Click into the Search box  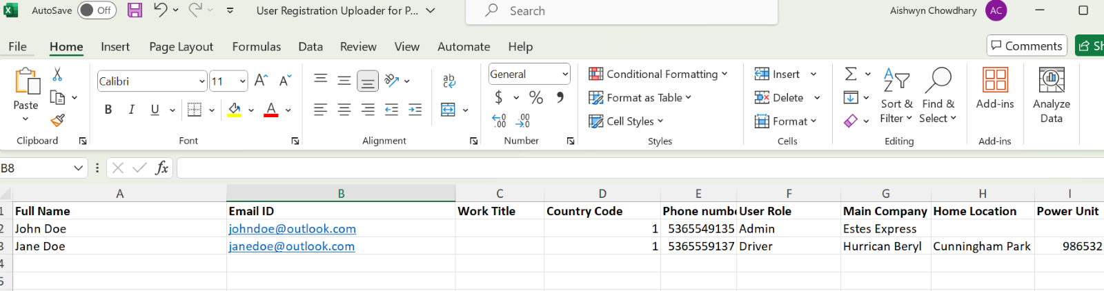[622, 11]
